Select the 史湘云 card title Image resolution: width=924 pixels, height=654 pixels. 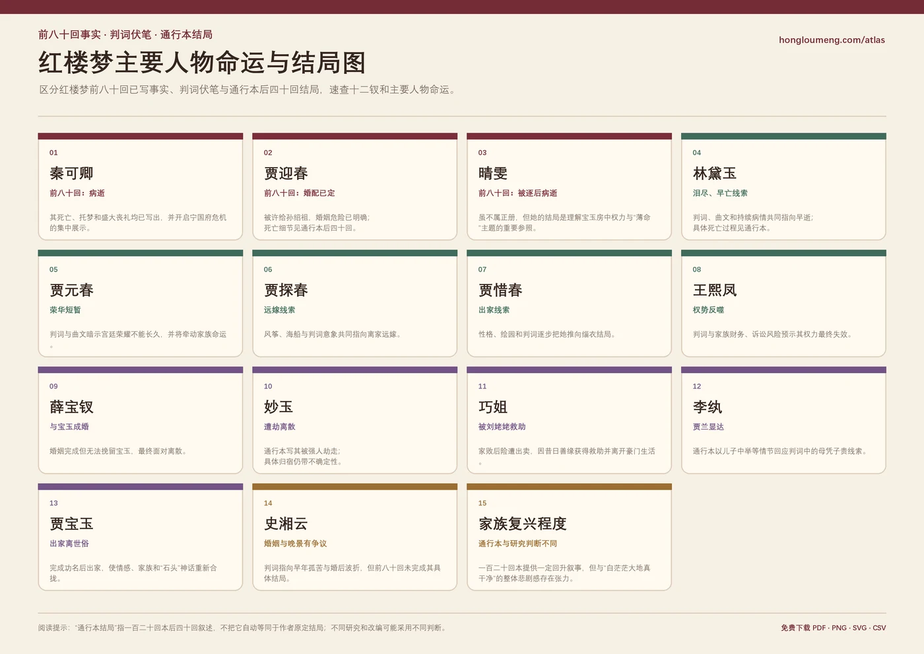point(286,524)
